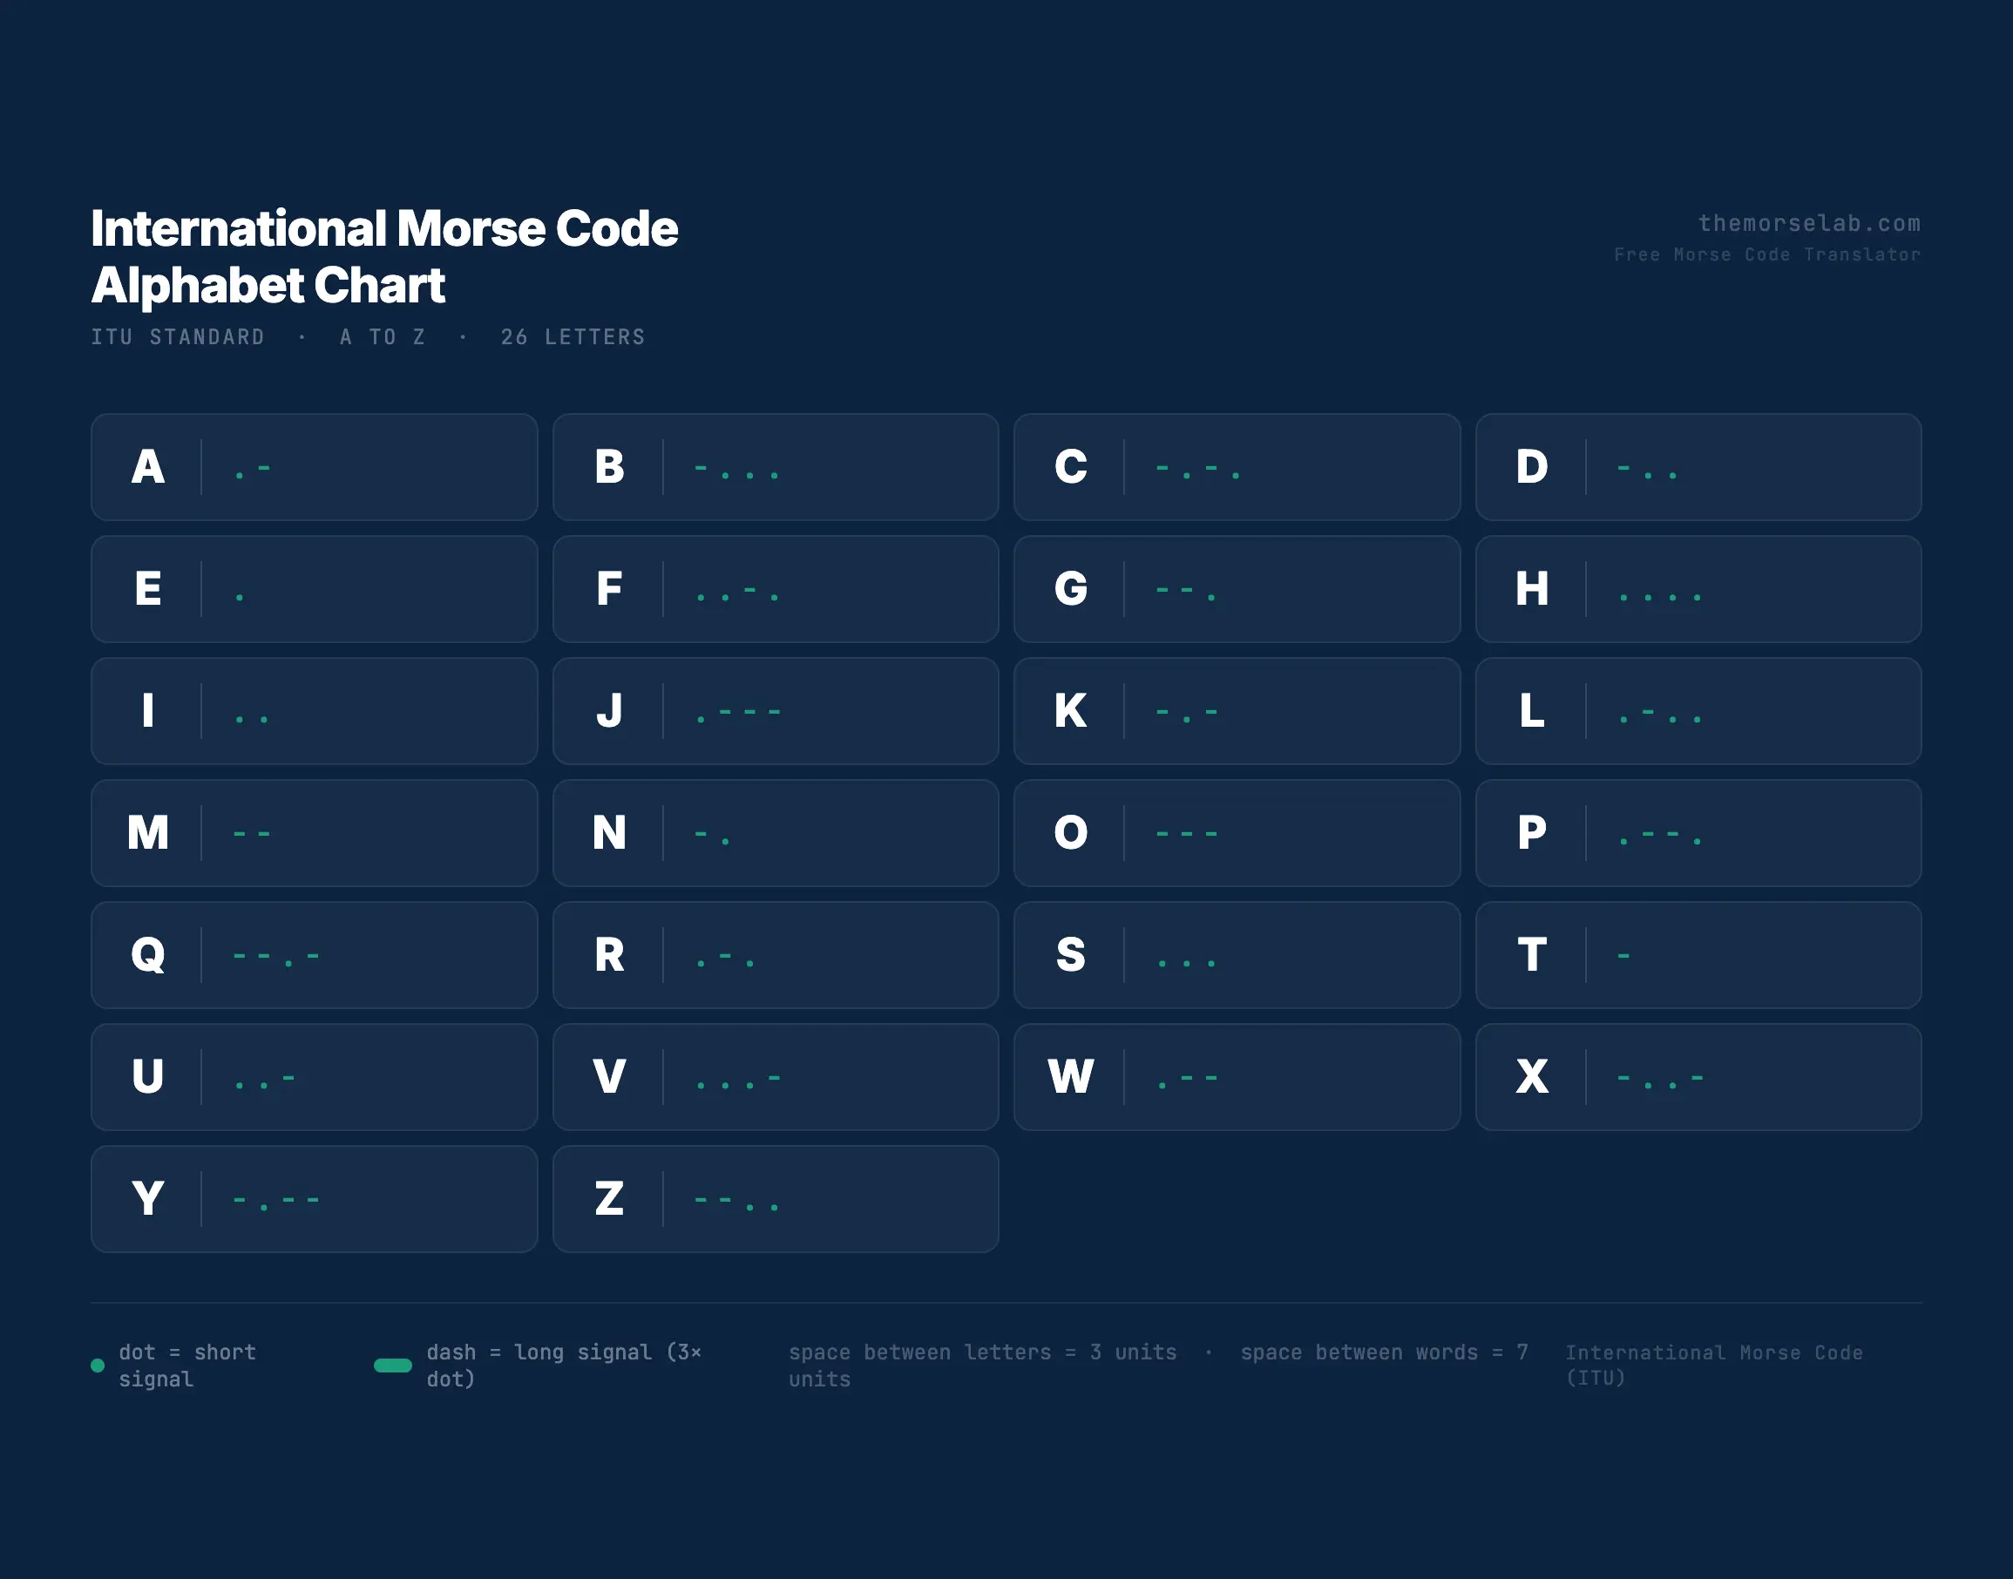Select the letter E card
This screenshot has height=1579, width=2013.
click(x=315, y=589)
